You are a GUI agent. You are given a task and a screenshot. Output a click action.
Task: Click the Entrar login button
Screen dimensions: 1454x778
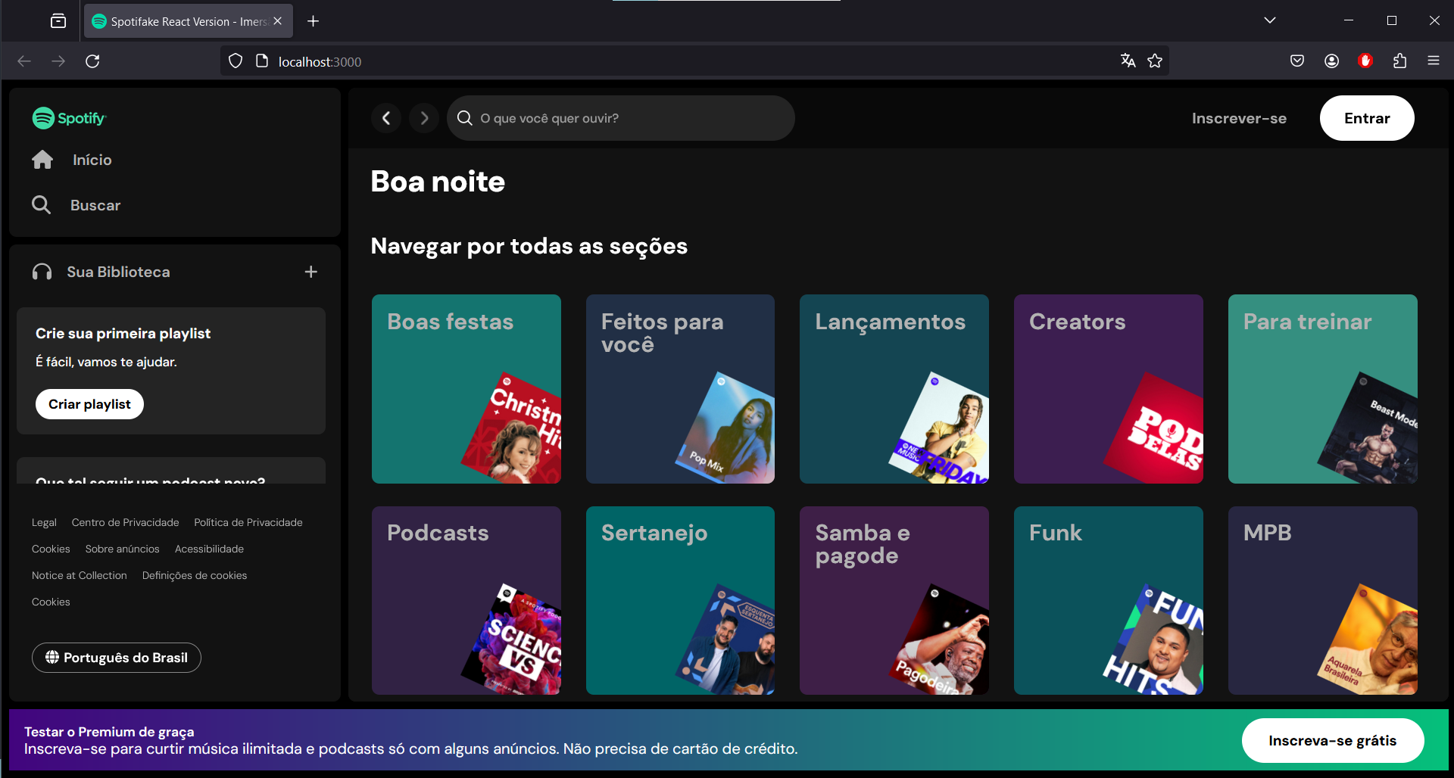pyautogui.click(x=1367, y=118)
